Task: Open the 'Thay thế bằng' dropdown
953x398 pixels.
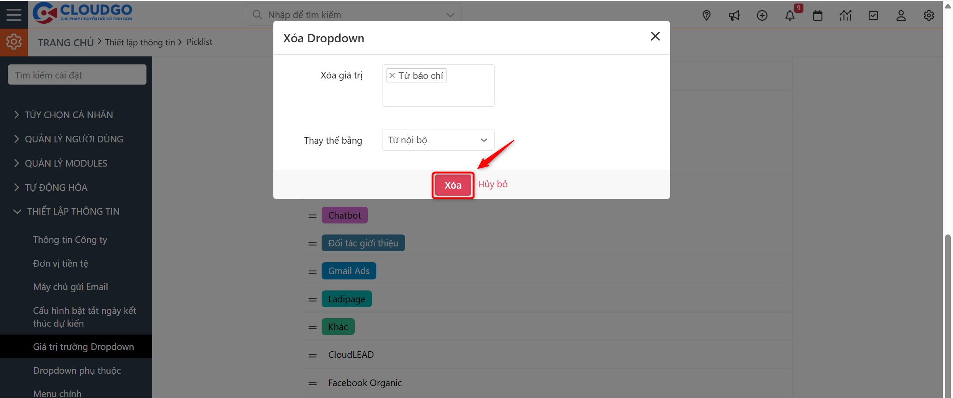Action: [x=438, y=140]
